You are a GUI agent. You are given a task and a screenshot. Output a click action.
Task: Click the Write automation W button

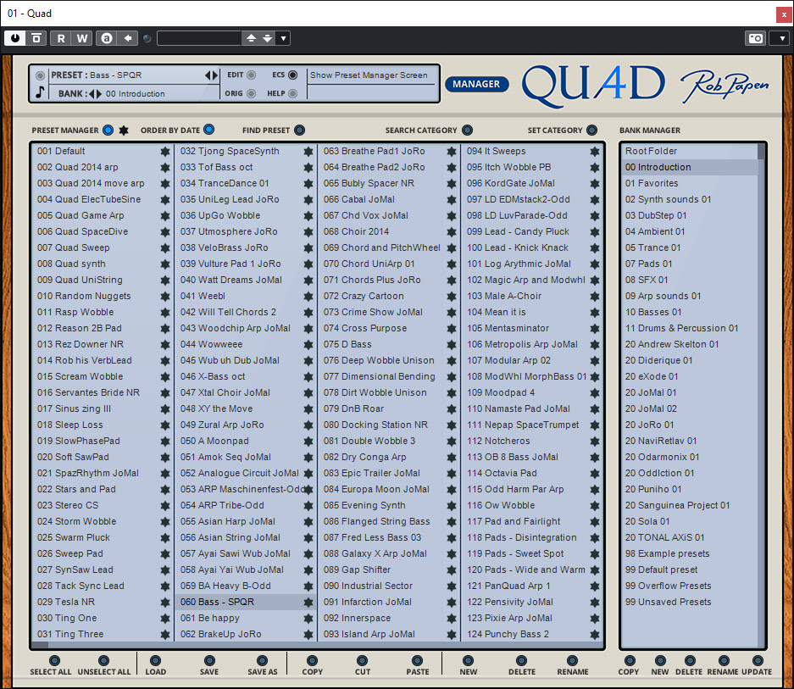[x=81, y=38]
